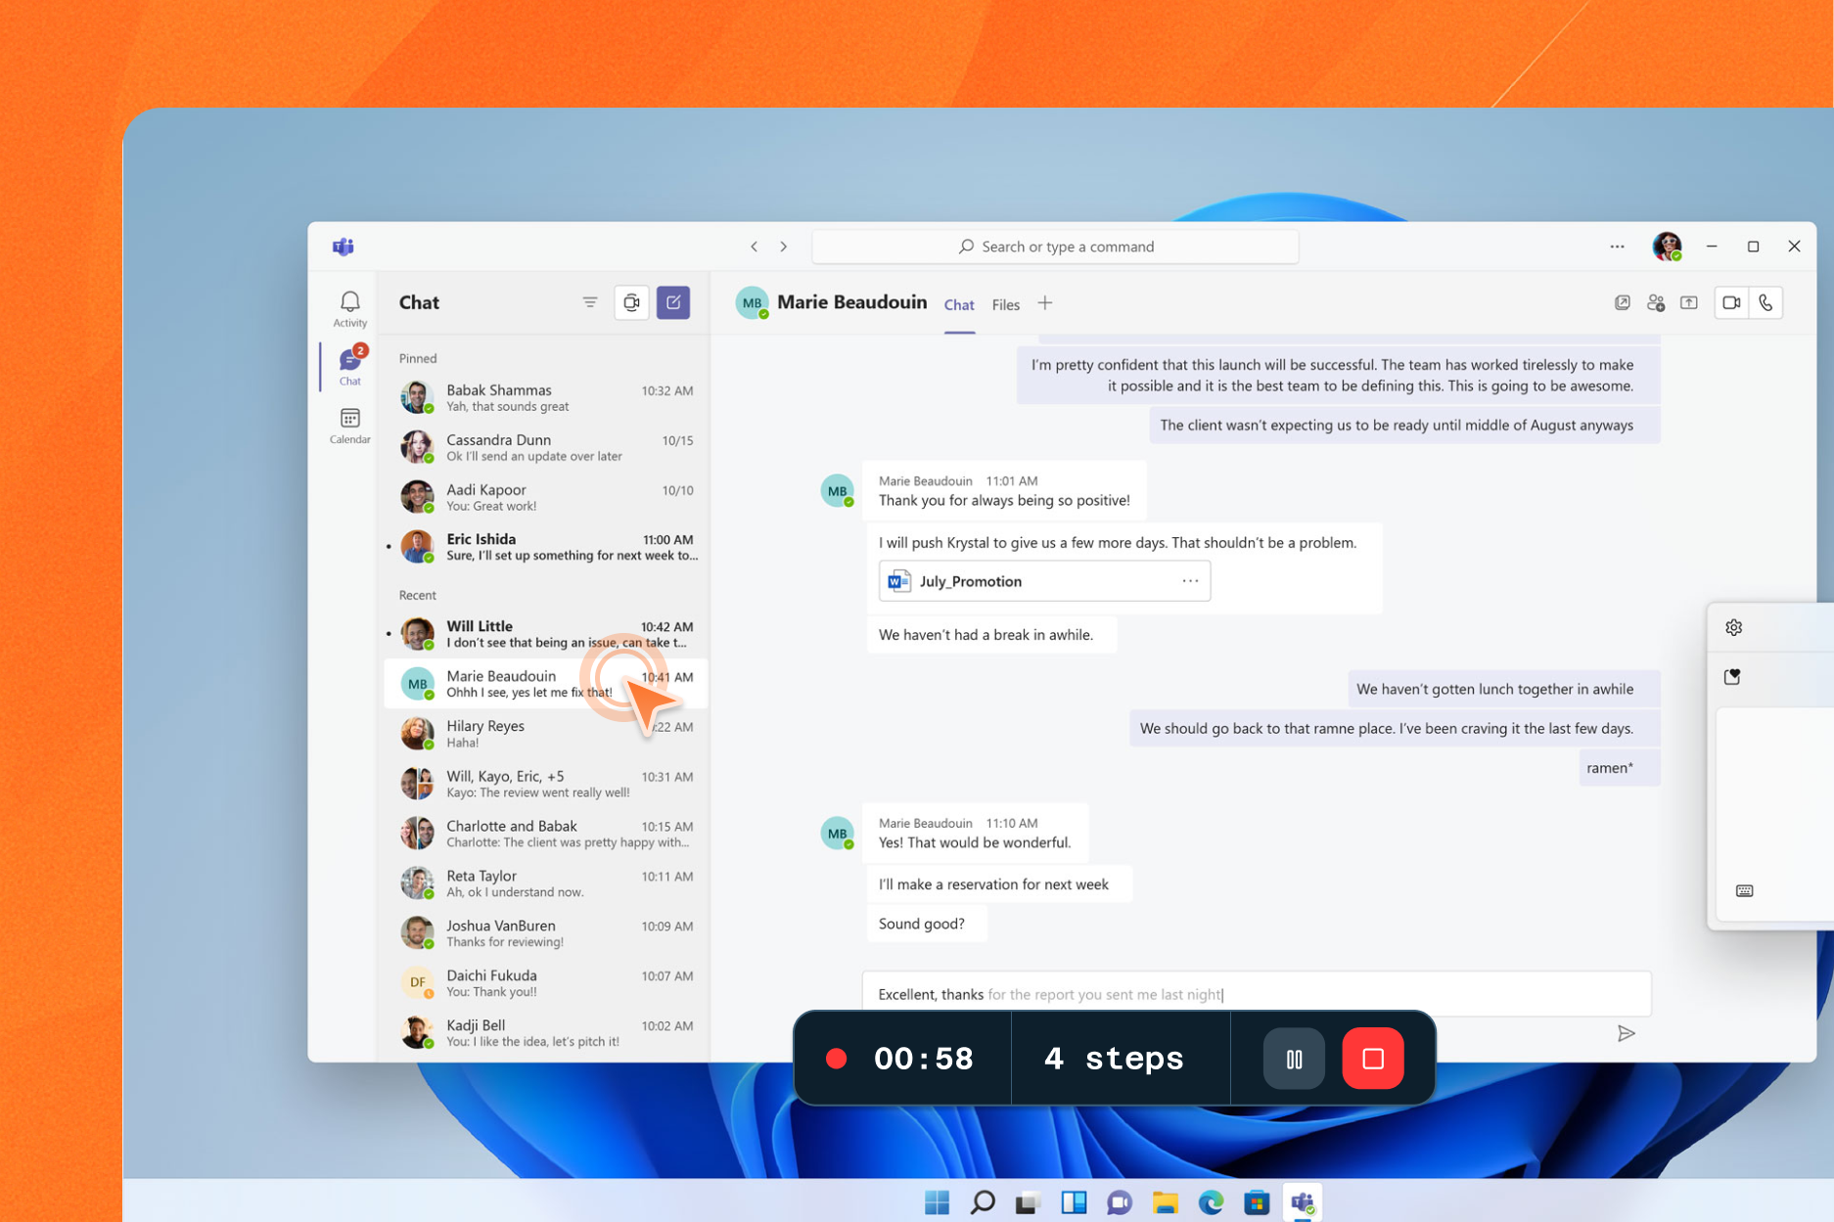
Task: Click the send message arrow
Action: point(1626,1033)
